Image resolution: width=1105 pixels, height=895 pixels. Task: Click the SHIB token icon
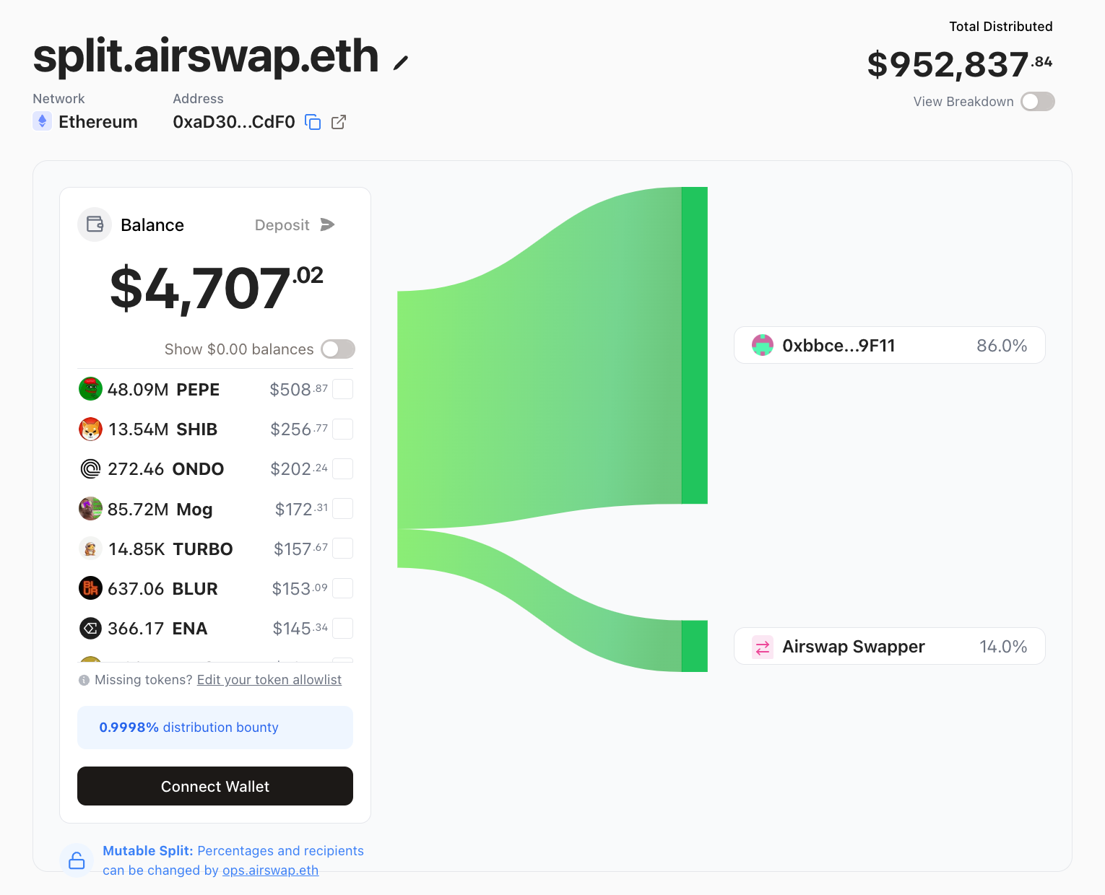[x=90, y=429]
